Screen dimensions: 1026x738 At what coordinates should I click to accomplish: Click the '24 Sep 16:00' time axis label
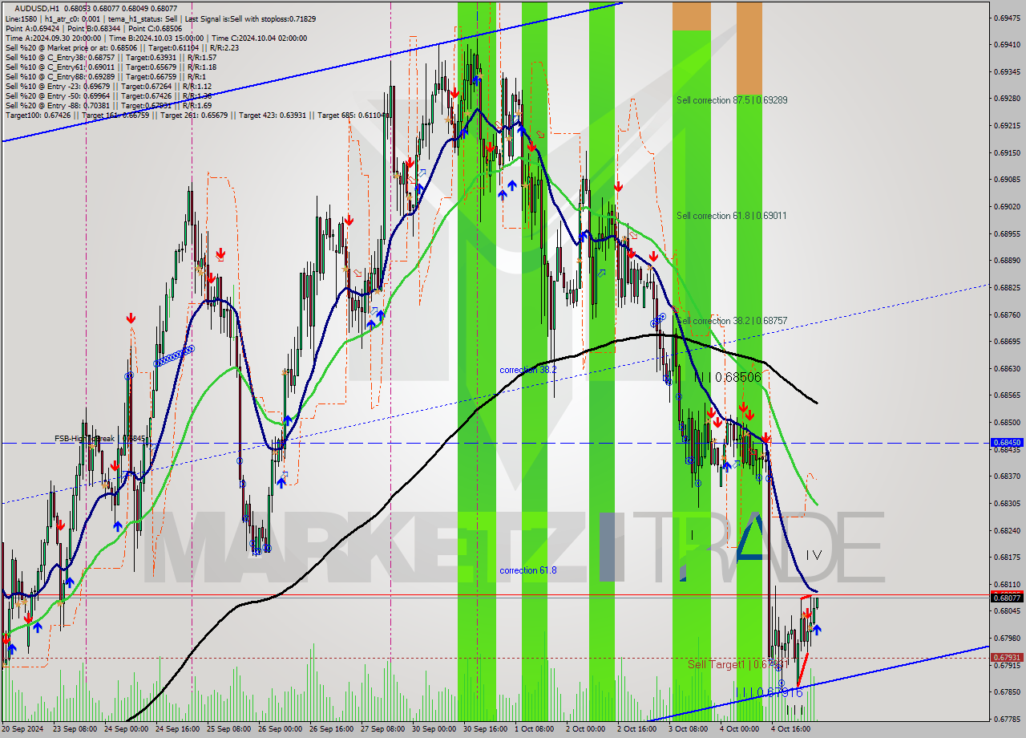pyautogui.click(x=178, y=729)
